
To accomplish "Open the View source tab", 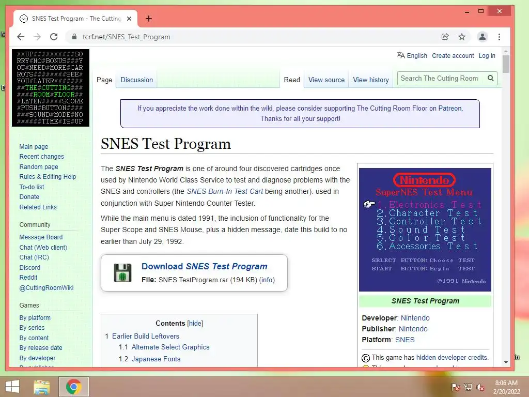I will (326, 80).
